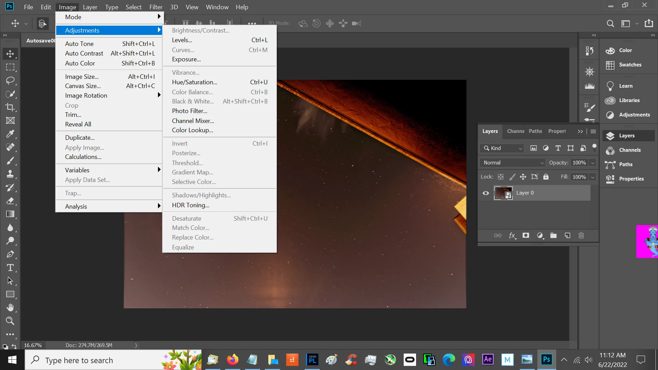Click the Windows search box
The image size is (658, 370).
coord(79,360)
